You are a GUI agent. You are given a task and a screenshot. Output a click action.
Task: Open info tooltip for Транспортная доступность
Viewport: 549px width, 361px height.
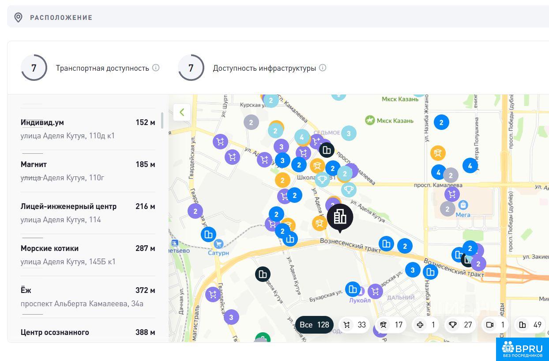click(156, 68)
